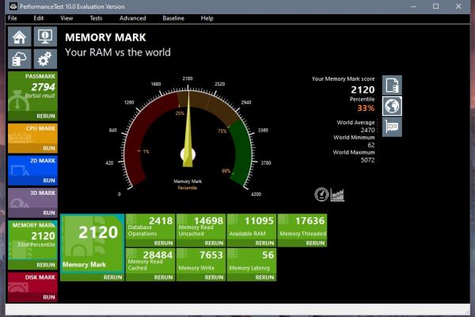
Task: Select the world comparison globe icon
Action: (x=392, y=106)
